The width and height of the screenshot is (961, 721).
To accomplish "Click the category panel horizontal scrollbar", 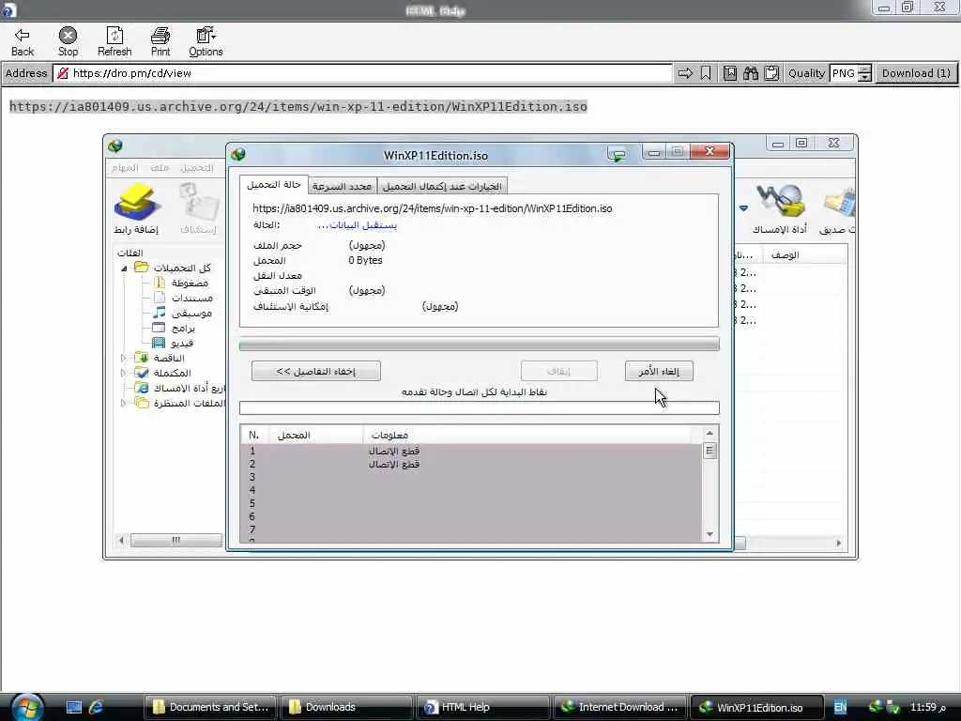I will pos(175,540).
